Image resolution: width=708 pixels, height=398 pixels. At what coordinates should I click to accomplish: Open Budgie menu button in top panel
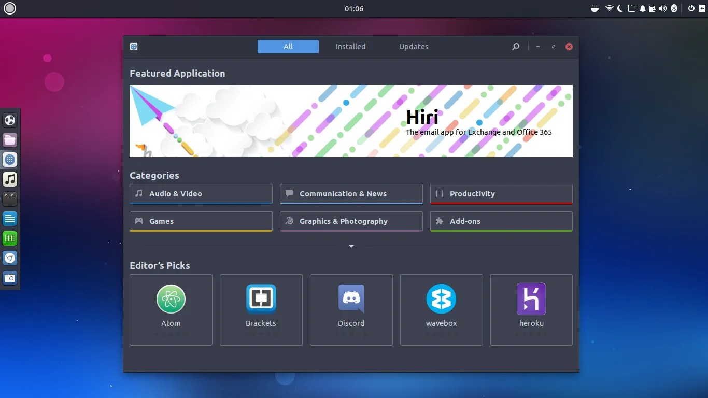[10, 8]
